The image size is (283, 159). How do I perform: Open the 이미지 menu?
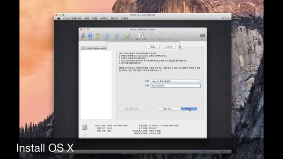pyautogui.click(x=104, y=19)
